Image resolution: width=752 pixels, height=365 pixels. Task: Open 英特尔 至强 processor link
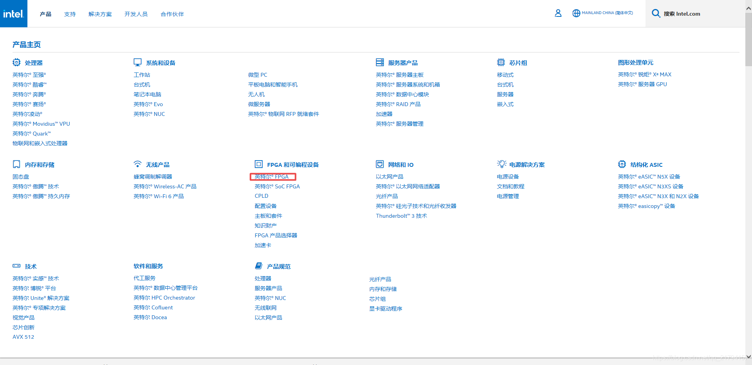[29, 75]
